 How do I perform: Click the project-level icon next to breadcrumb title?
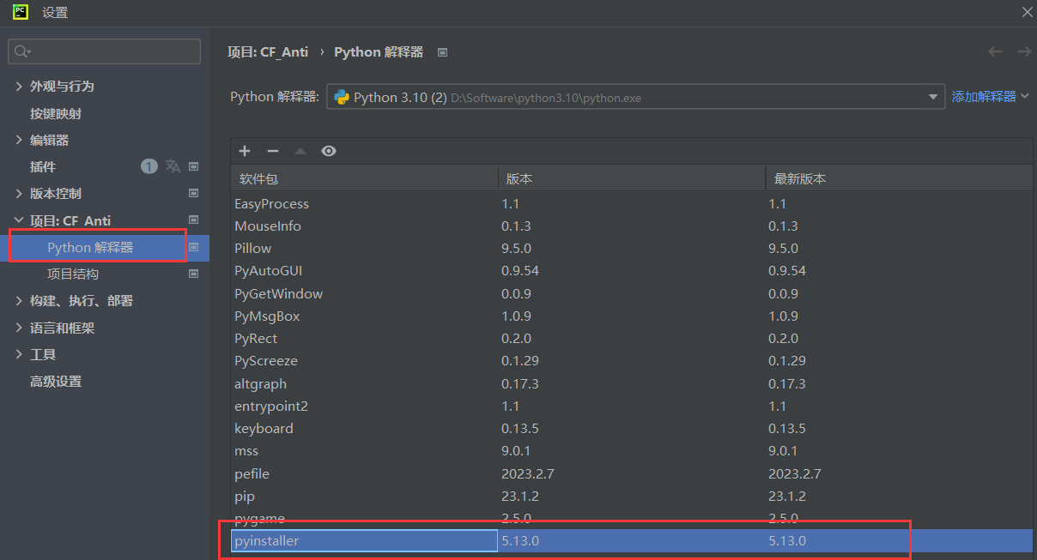coord(442,52)
